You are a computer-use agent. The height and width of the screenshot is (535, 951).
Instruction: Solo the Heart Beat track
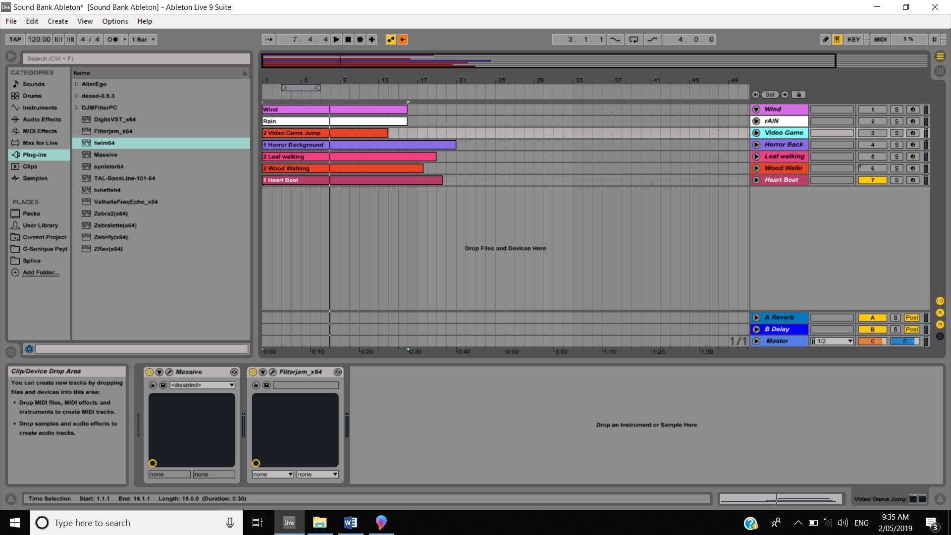click(896, 180)
